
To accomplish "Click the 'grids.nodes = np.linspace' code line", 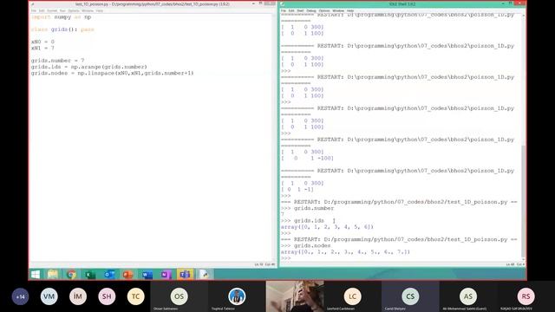I will [112, 73].
